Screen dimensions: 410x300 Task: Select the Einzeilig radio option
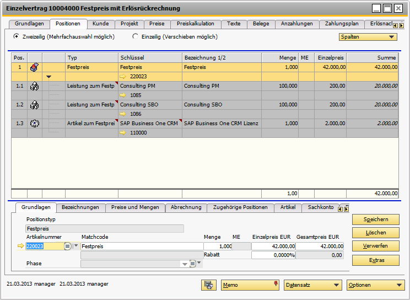coord(136,36)
